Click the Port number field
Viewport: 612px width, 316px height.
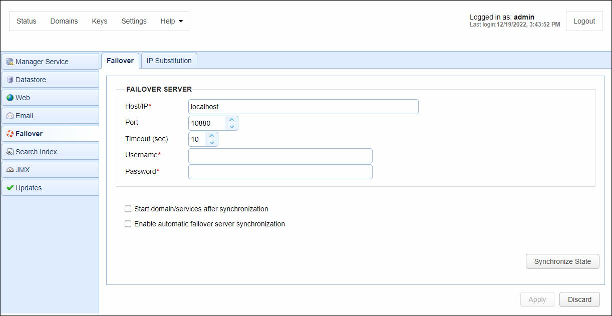[207, 123]
